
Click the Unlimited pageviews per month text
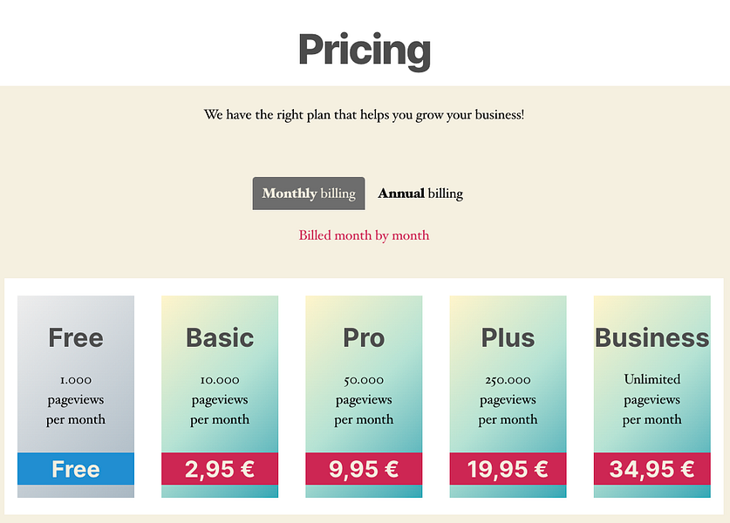[652, 399]
